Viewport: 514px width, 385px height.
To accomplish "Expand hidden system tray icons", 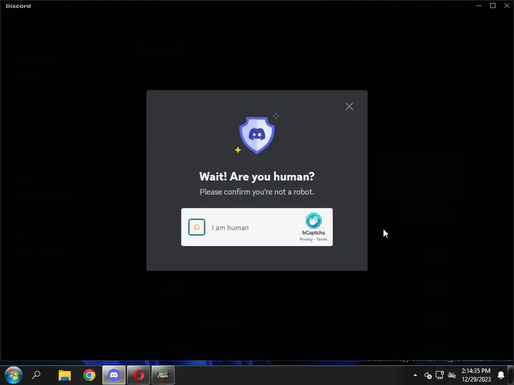I will (x=415, y=375).
